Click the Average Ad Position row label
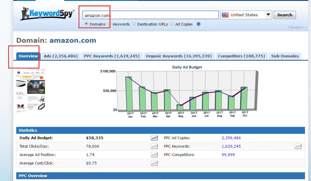 pyautogui.click(x=38, y=155)
